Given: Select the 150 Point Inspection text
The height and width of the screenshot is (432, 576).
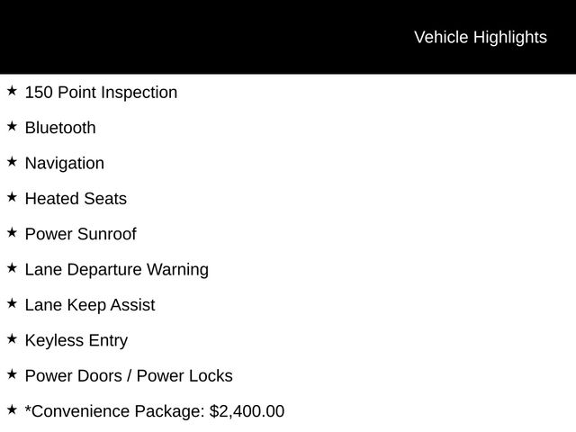Looking at the screenshot, I should (101, 93).
